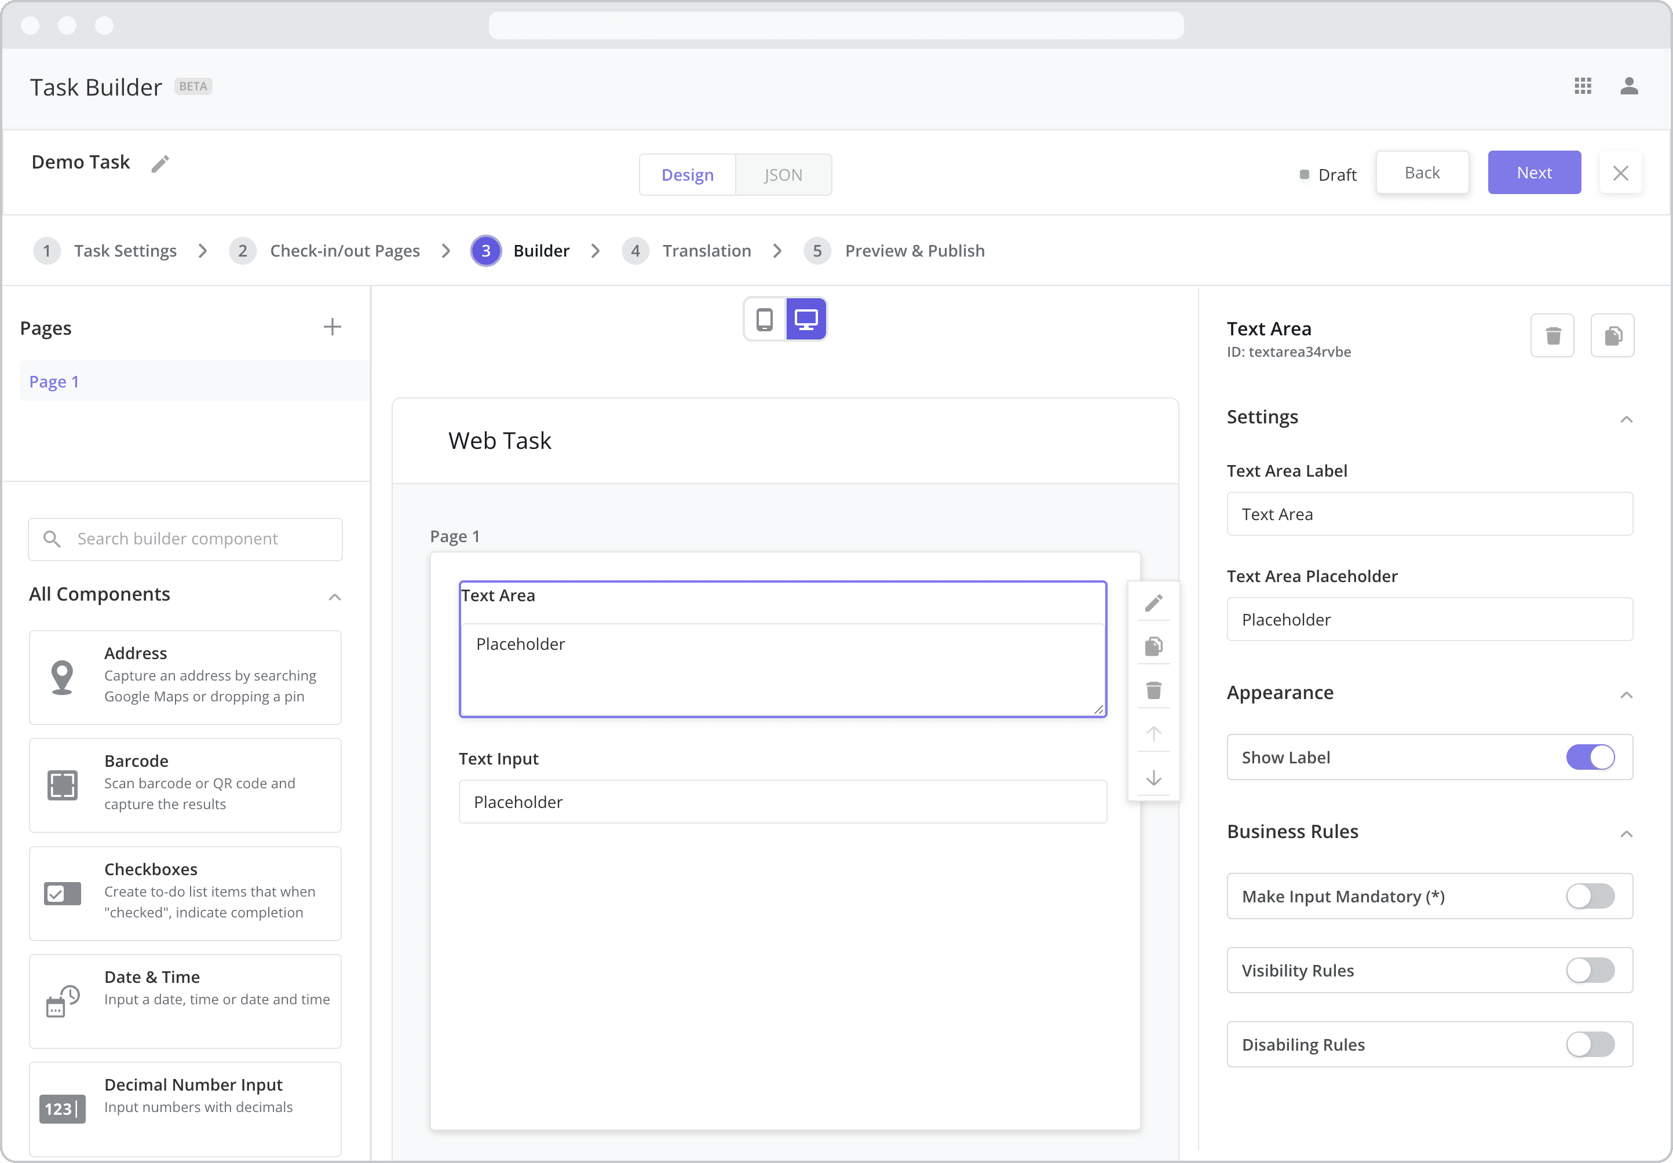
Task: Switch to mobile device preview
Action: point(764,319)
